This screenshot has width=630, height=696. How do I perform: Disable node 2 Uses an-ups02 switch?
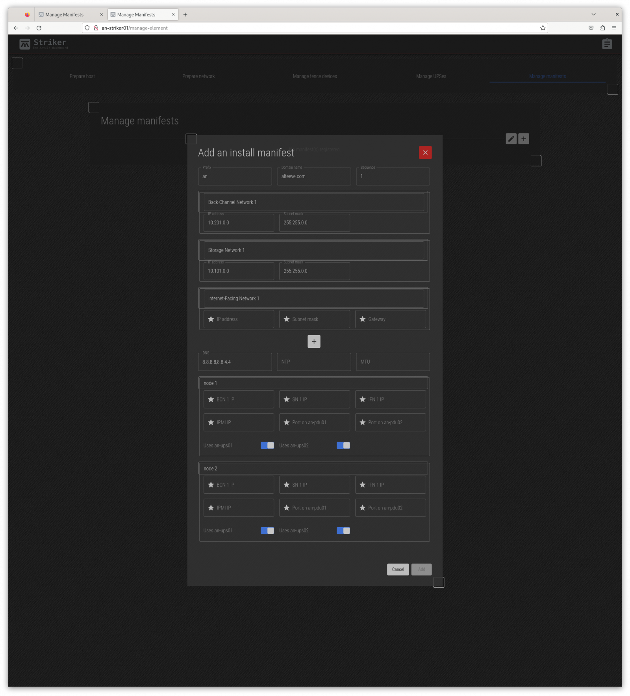[x=343, y=531]
